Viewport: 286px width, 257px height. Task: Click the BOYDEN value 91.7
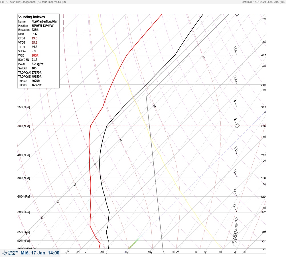click(x=35, y=60)
